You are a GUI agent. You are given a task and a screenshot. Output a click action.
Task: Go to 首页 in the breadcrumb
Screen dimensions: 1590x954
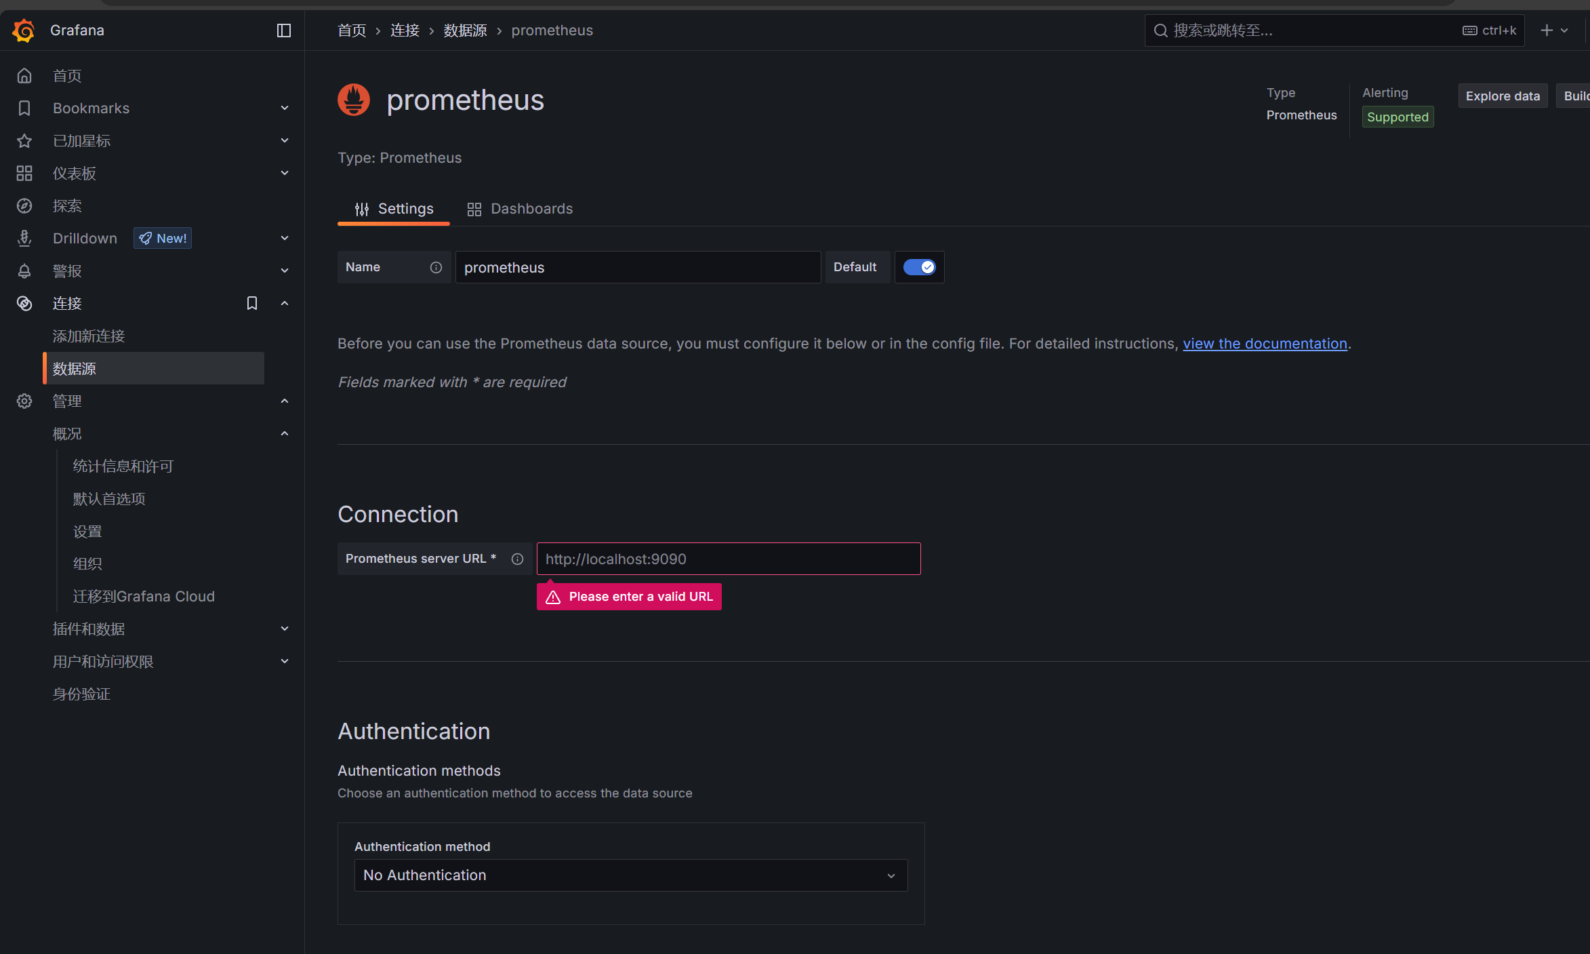coord(352,31)
